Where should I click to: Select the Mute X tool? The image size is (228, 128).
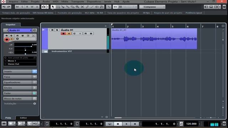82,7
